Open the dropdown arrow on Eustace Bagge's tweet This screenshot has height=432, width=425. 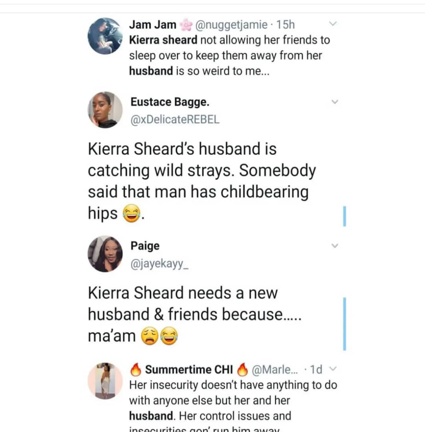(x=335, y=102)
